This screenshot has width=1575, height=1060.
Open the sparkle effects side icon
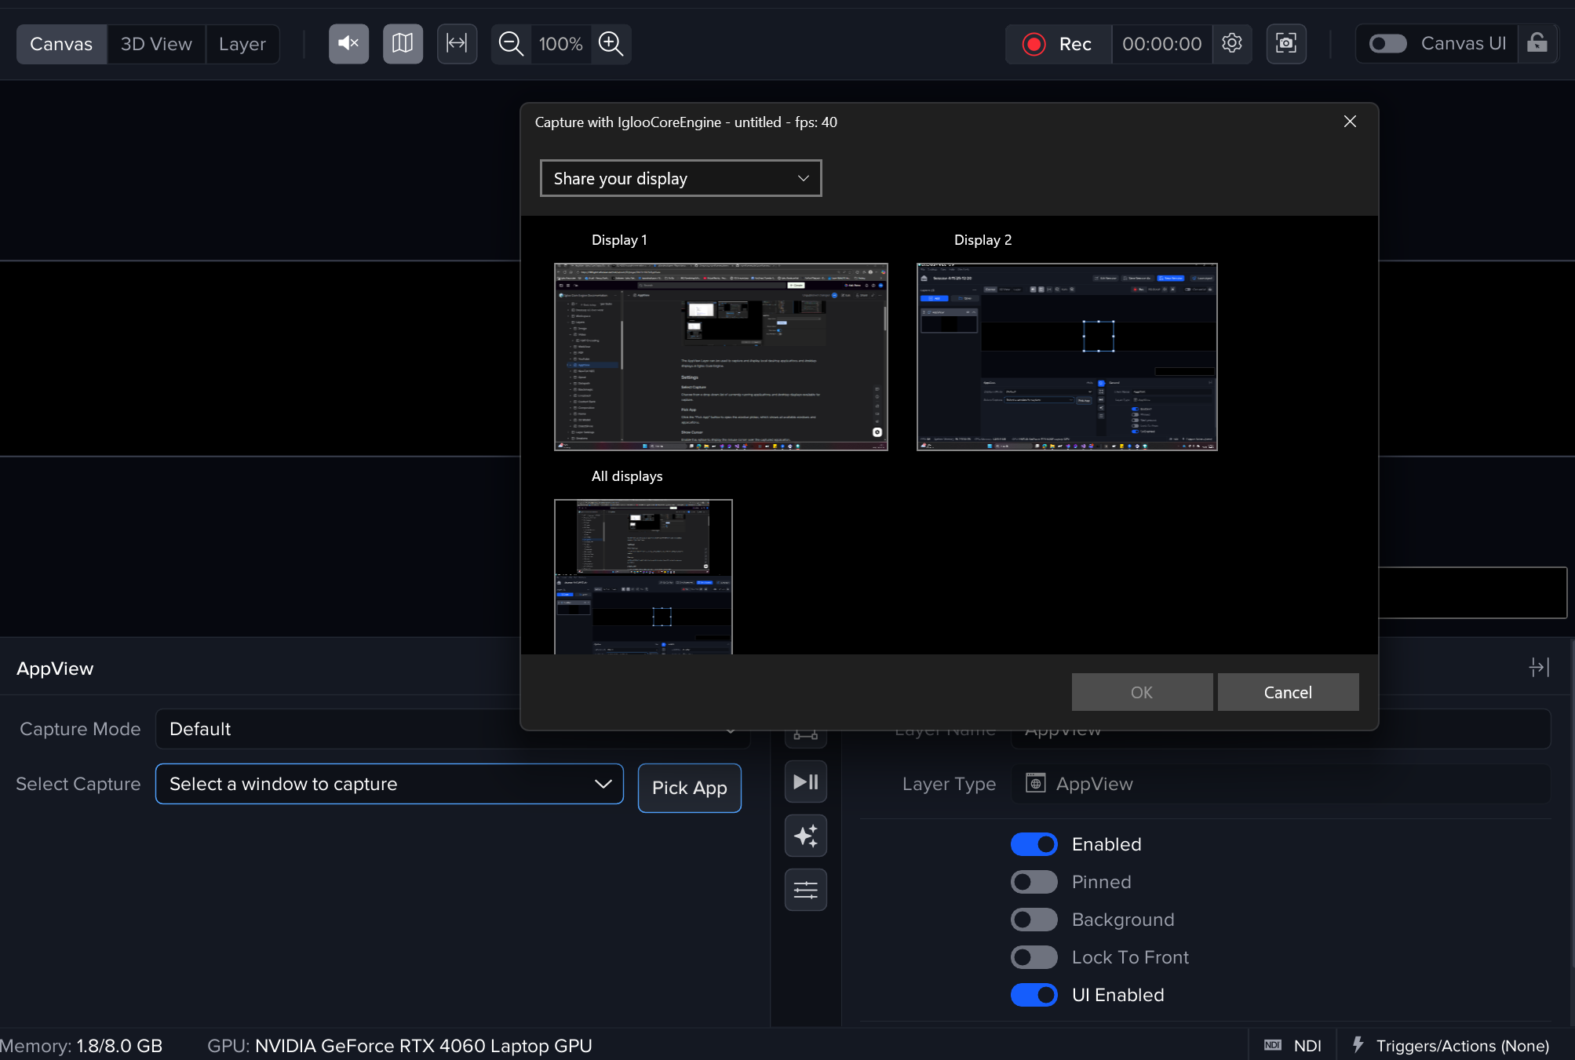tap(806, 836)
